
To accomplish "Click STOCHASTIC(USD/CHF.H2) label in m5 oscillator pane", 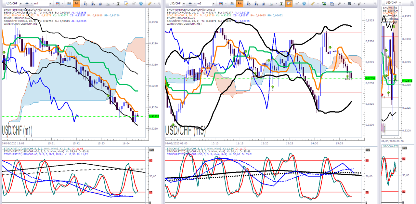I will coord(196,151).
